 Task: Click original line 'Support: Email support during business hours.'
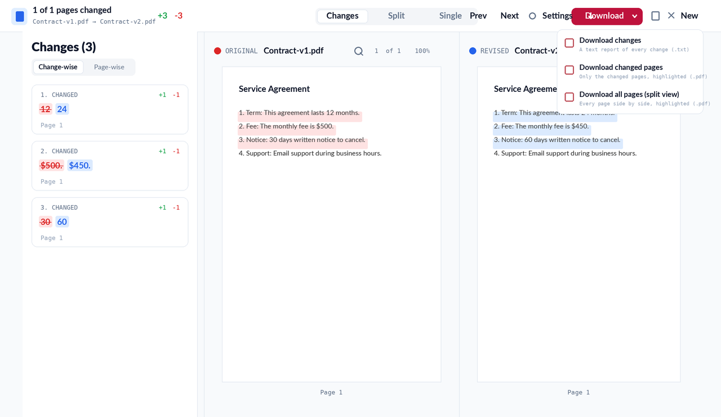310,153
